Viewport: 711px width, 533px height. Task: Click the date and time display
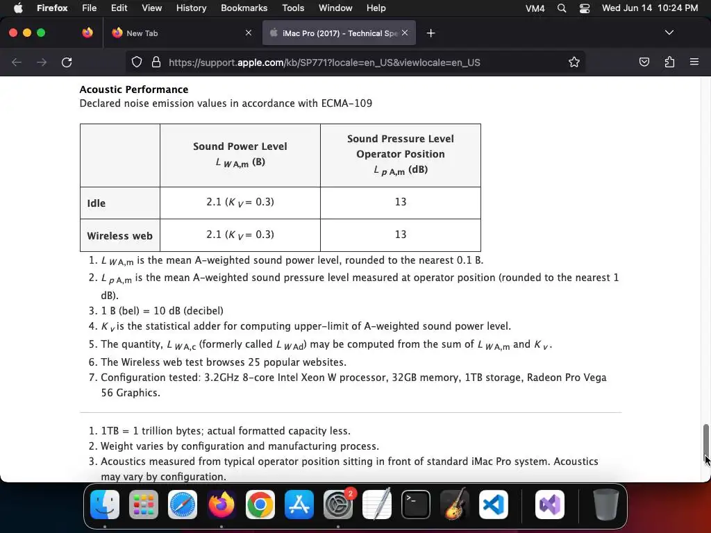pyautogui.click(x=650, y=8)
